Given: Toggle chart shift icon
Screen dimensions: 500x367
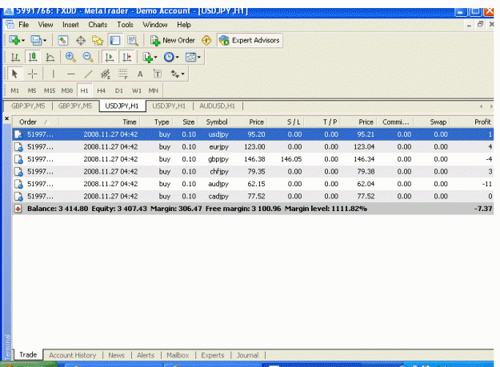Looking at the screenshot, I should [x=127, y=58].
